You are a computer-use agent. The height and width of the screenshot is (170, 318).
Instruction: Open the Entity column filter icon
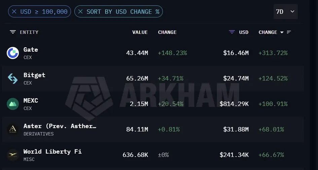(13, 32)
